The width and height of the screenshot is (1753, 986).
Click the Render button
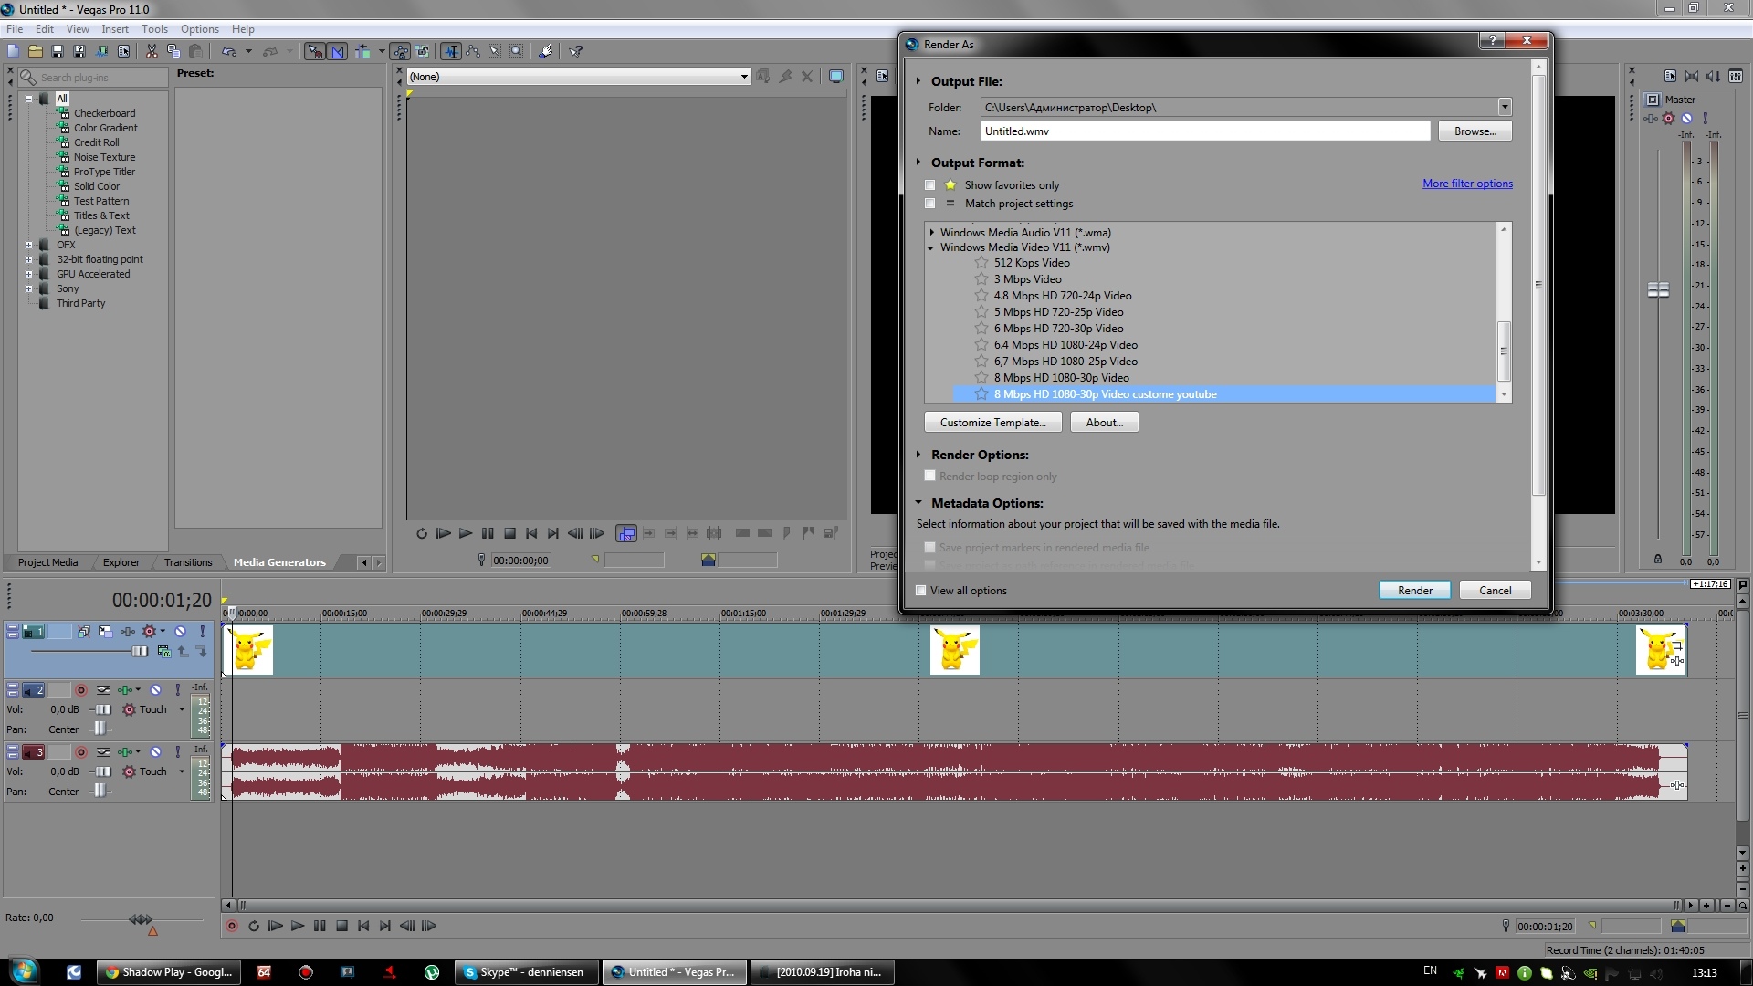coord(1414,591)
